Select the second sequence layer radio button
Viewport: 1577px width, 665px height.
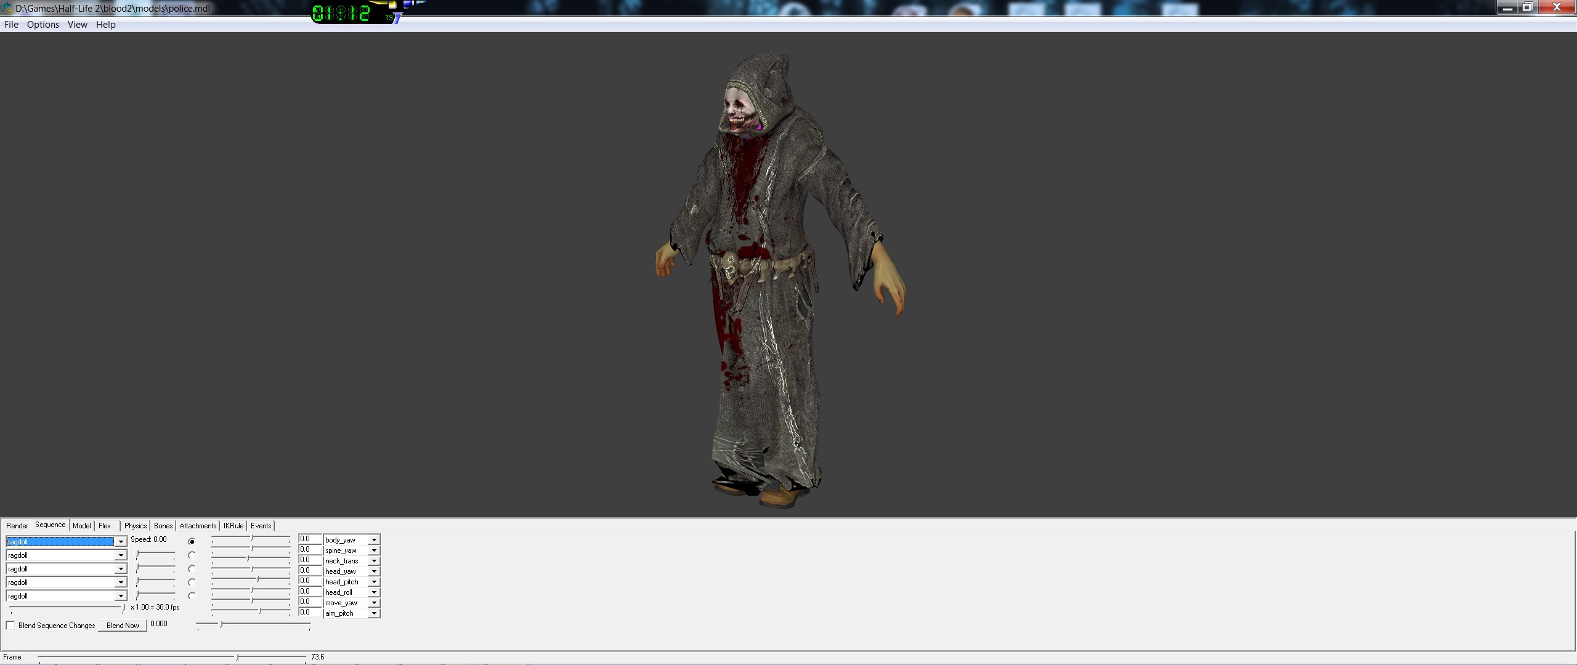(192, 555)
